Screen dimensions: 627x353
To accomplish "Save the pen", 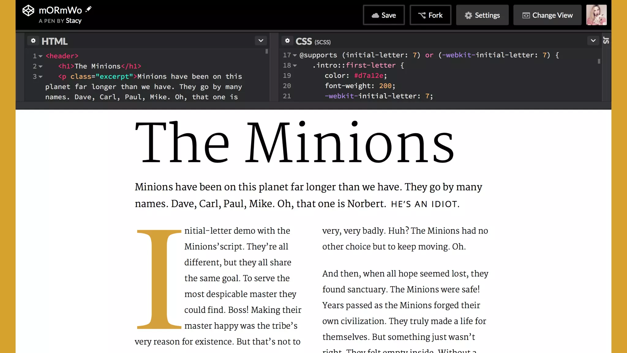I will [x=384, y=15].
